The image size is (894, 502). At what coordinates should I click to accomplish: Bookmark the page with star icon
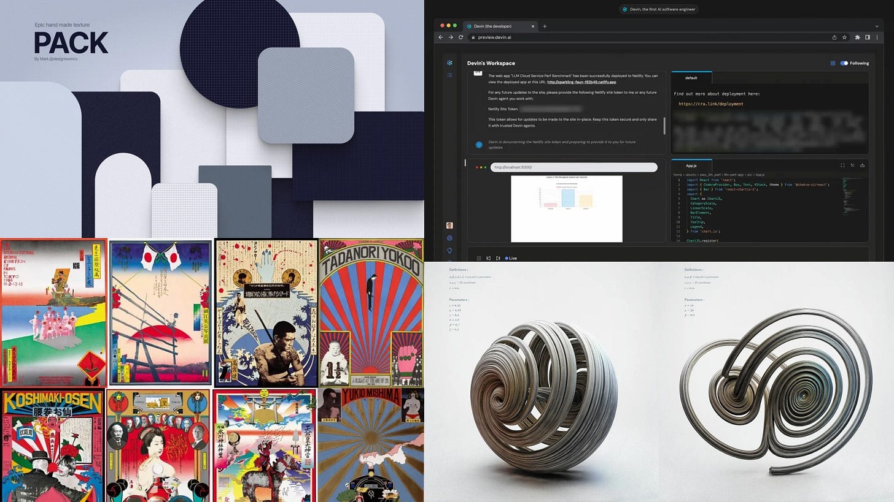point(845,37)
